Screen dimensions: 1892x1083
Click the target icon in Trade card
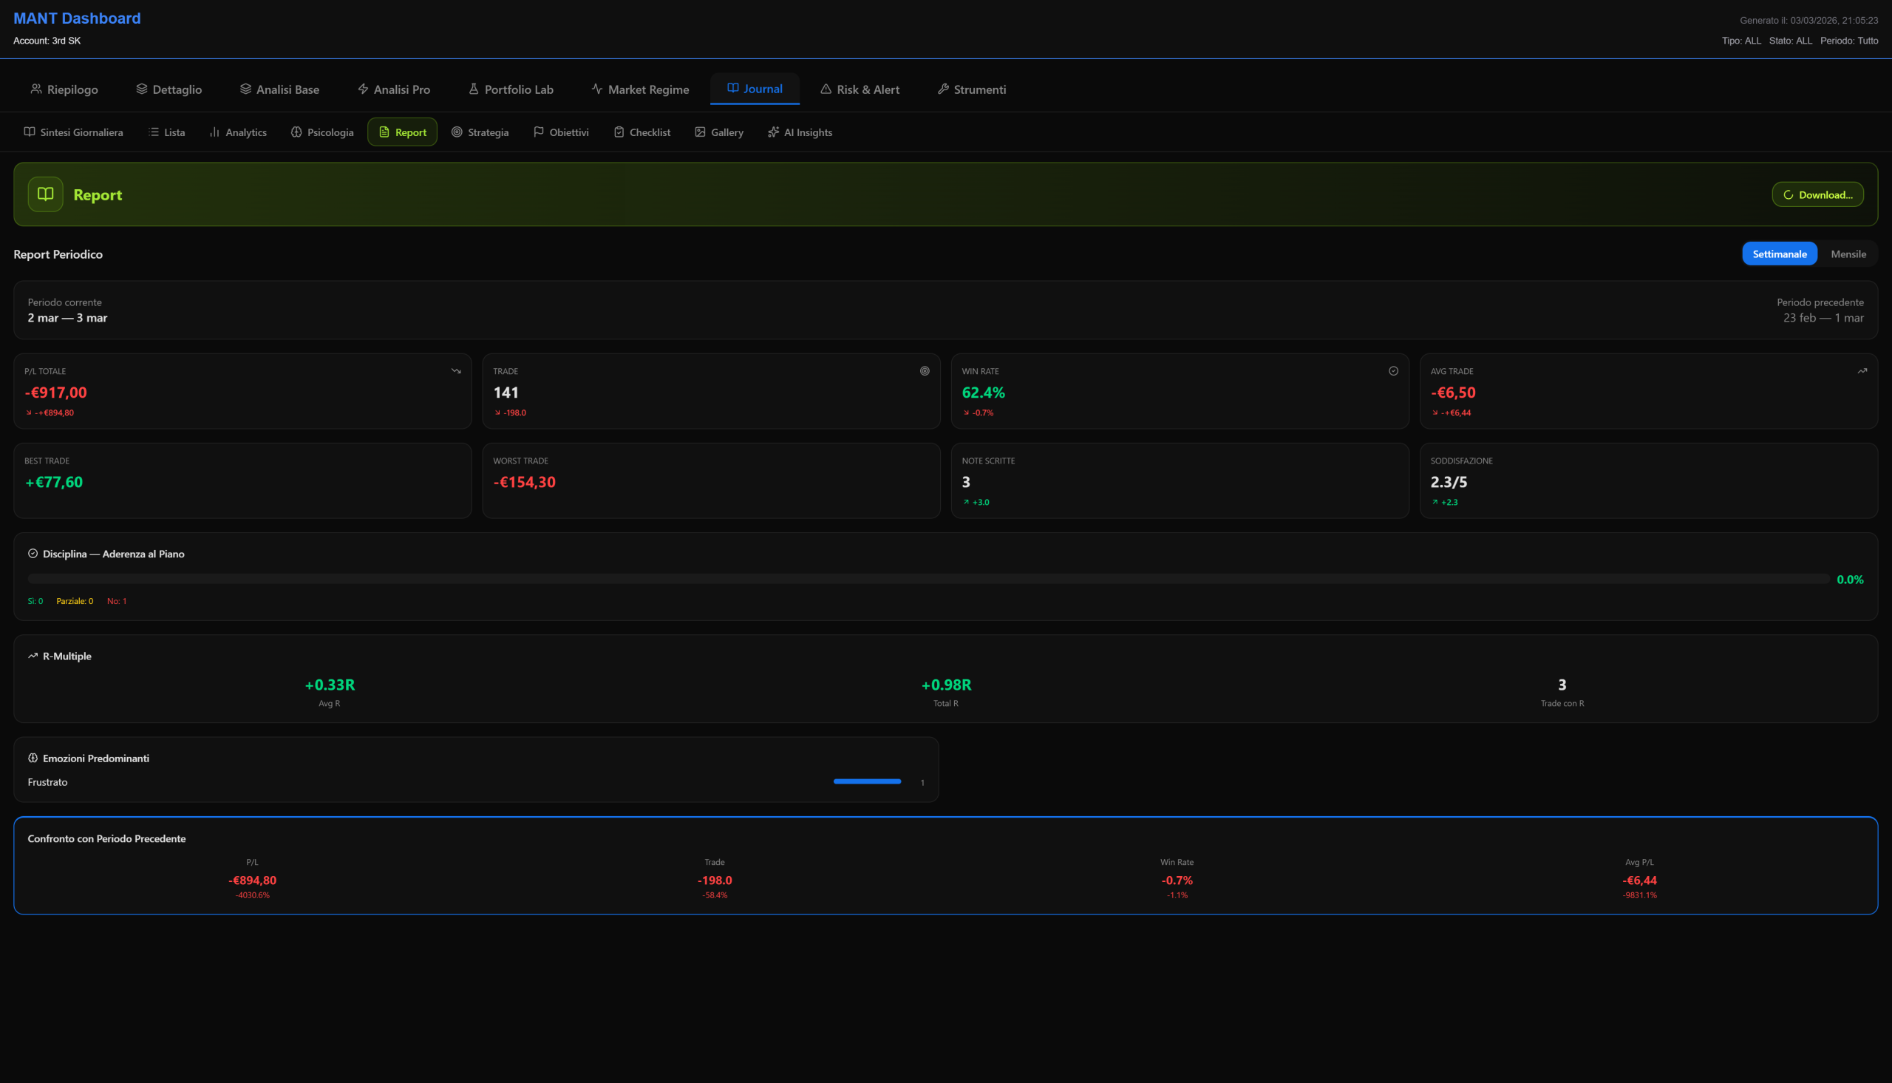coord(924,371)
